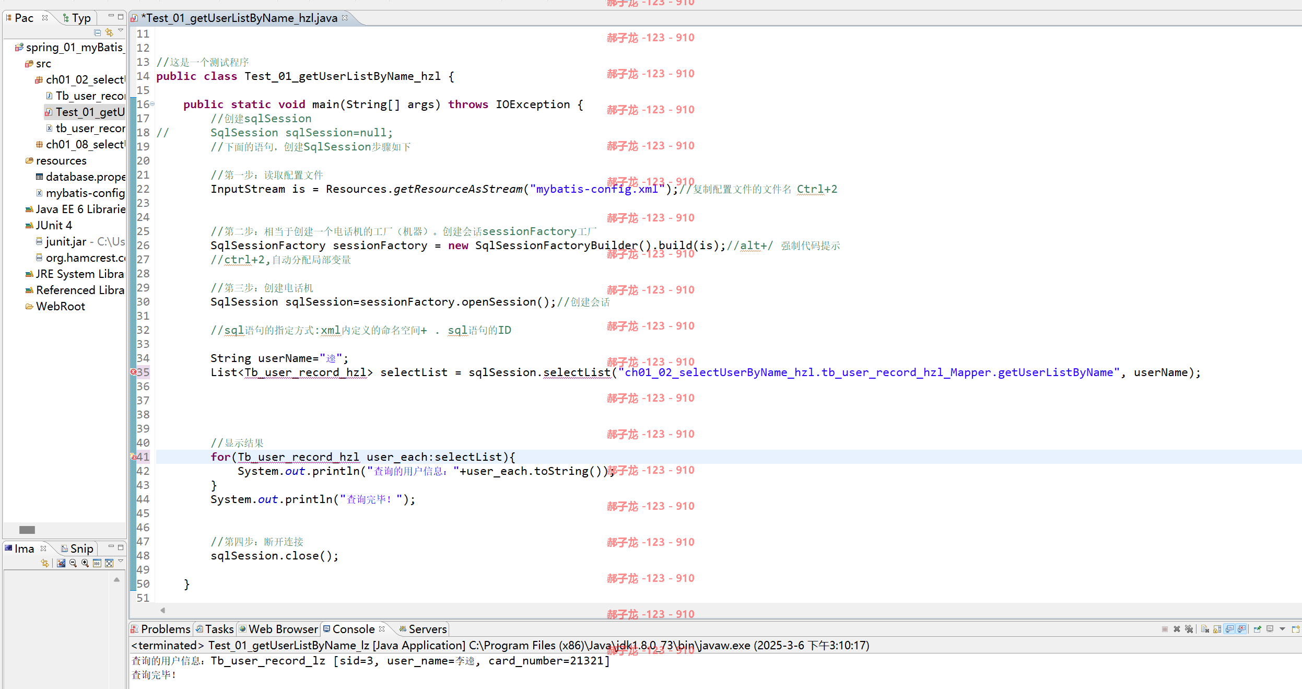Remove launch from Console
The height and width of the screenshot is (689, 1302).
(x=1177, y=629)
